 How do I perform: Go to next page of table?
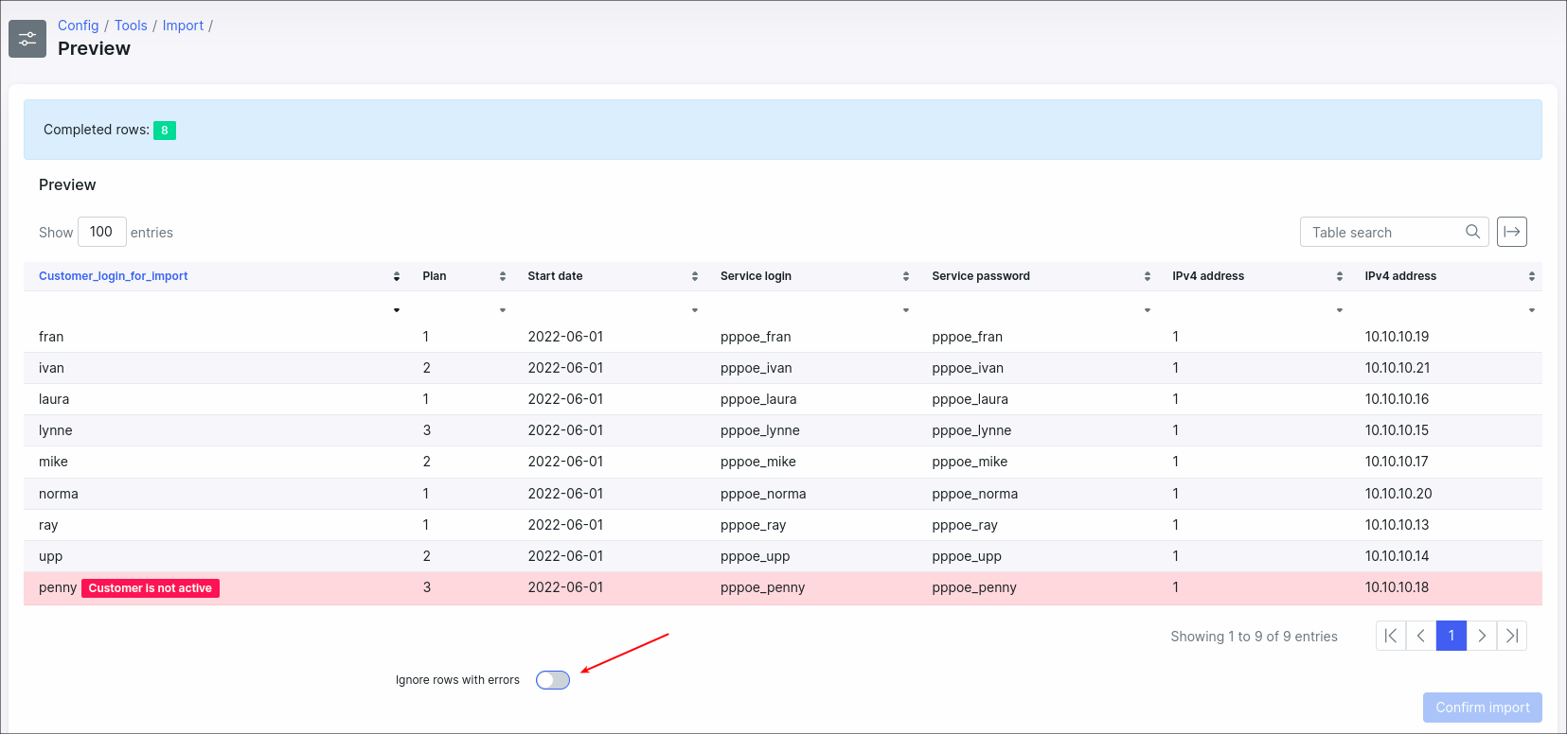click(1482, 636)
